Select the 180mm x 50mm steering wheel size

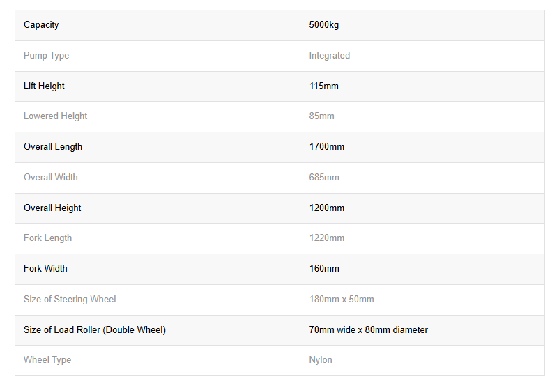342,300
